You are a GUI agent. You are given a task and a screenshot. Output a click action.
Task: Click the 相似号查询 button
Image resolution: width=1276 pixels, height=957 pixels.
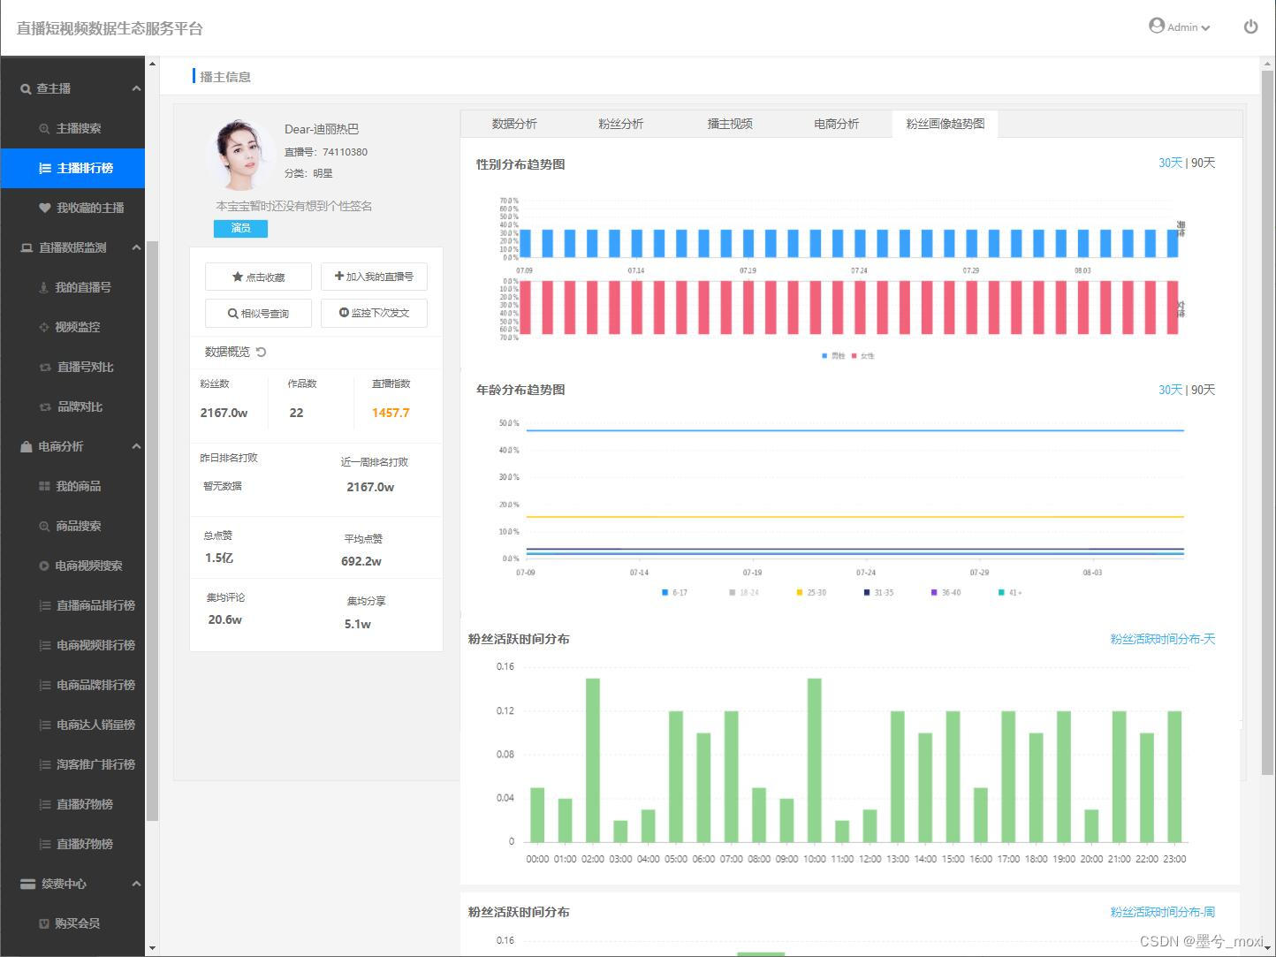(x=258, y=313)
